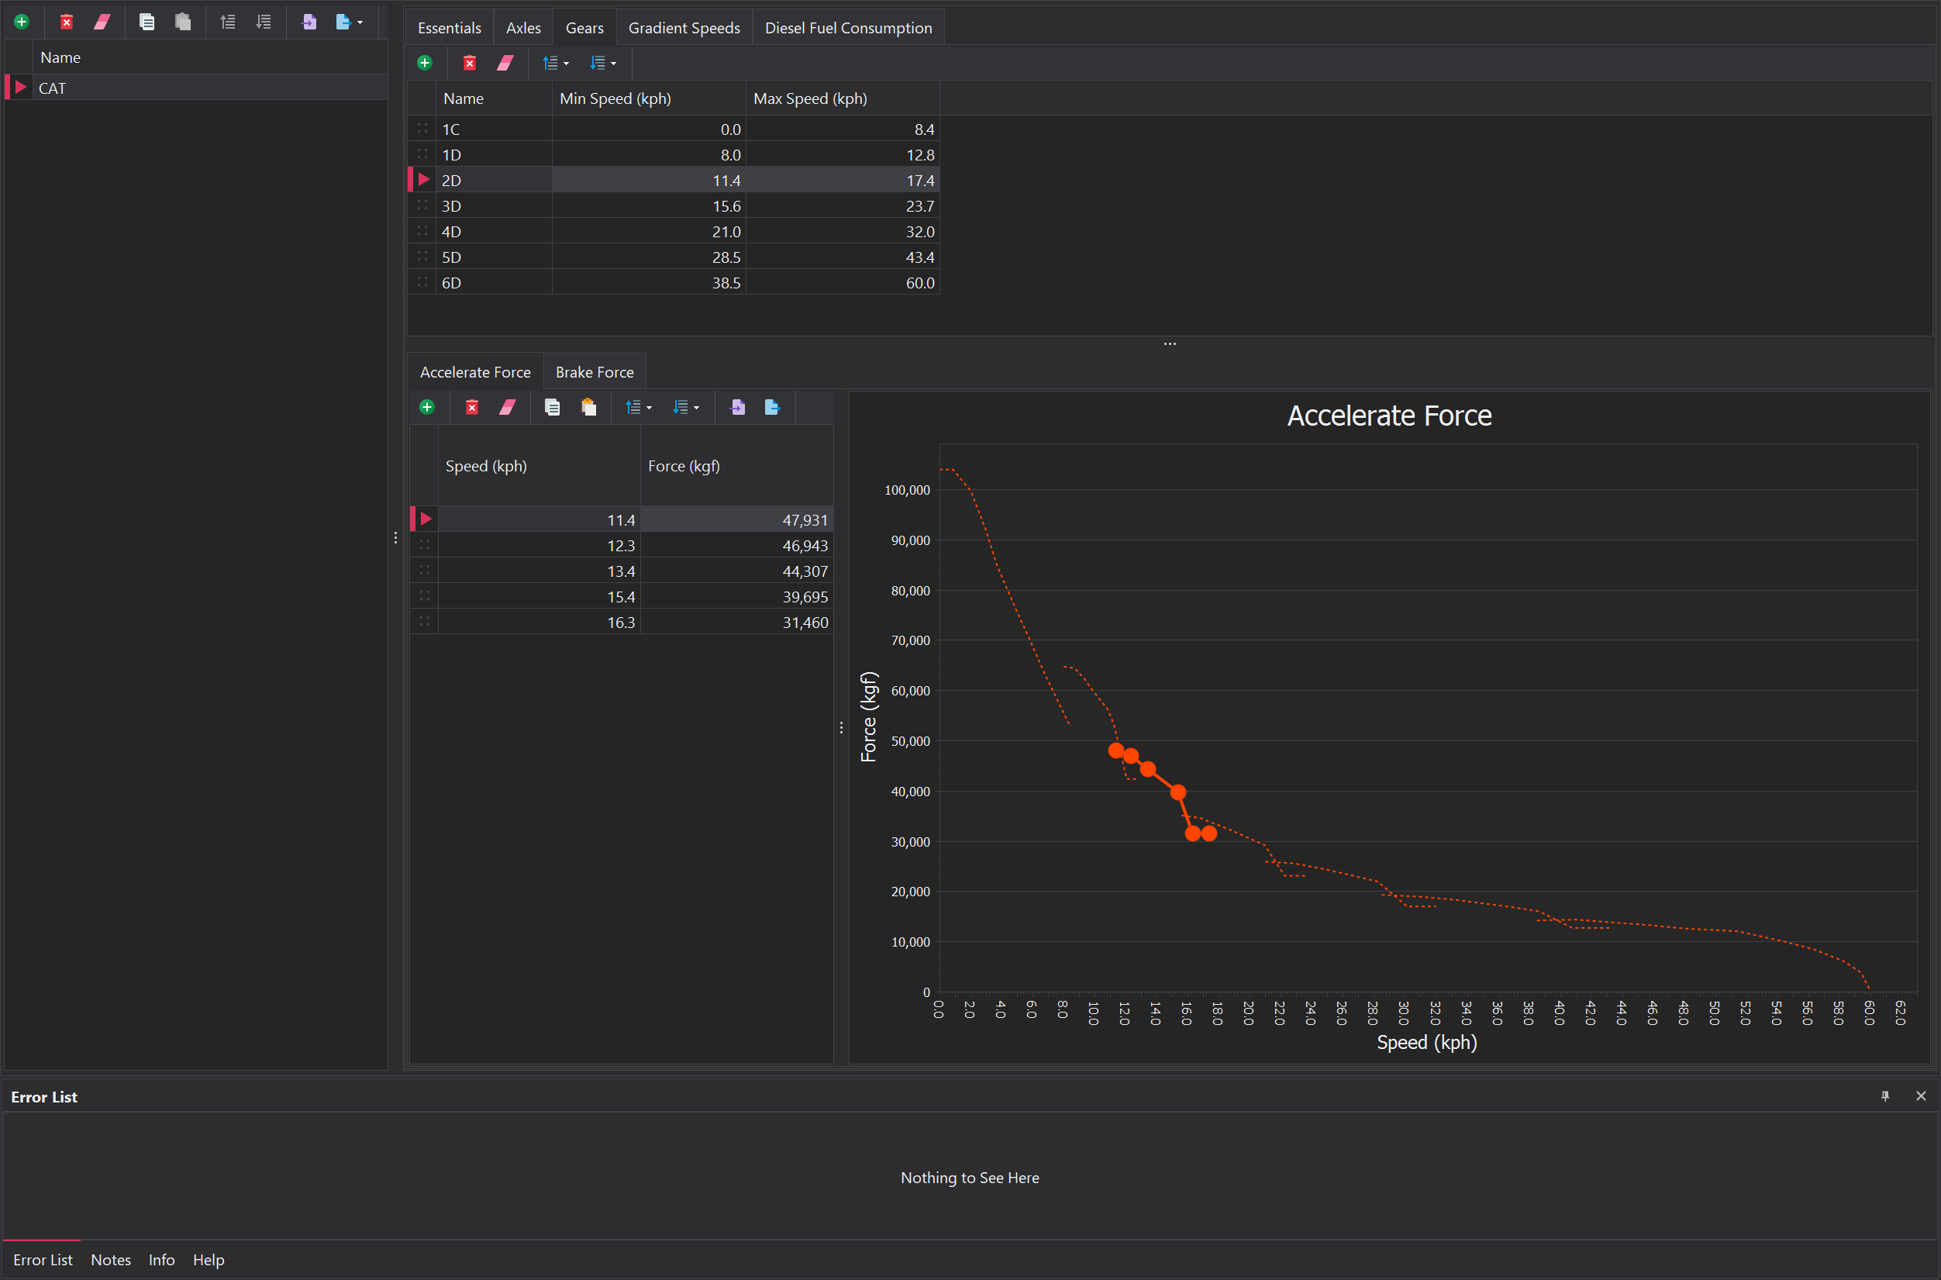Paste into the Accelerate Force table
Image resolution: width=1941 pixels, height=1280 pixels.
click(588, 407)
